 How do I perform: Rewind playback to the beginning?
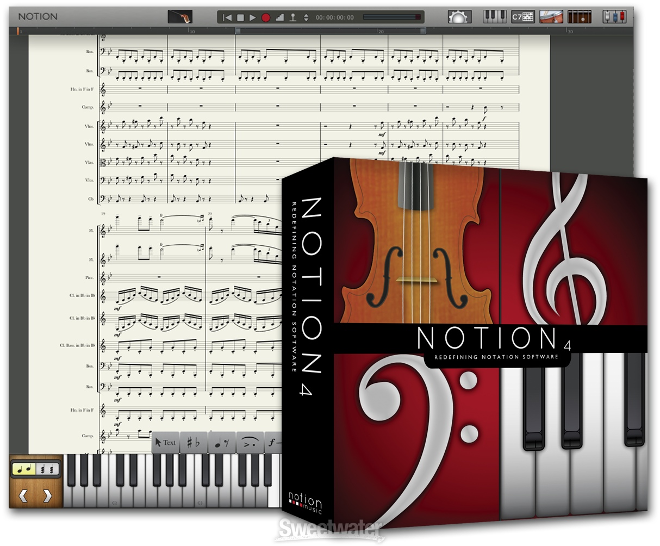[x=227, y=17]
